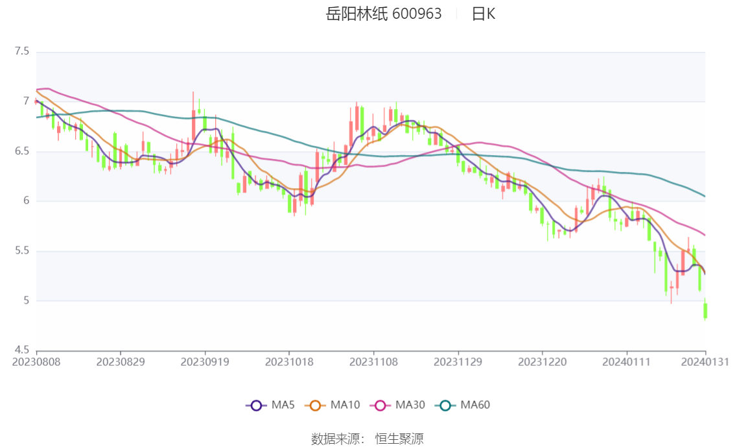Click the 20231220 date axis label
Image resolution: width=735 pixels, height=447 pixels.
(542, 362)
